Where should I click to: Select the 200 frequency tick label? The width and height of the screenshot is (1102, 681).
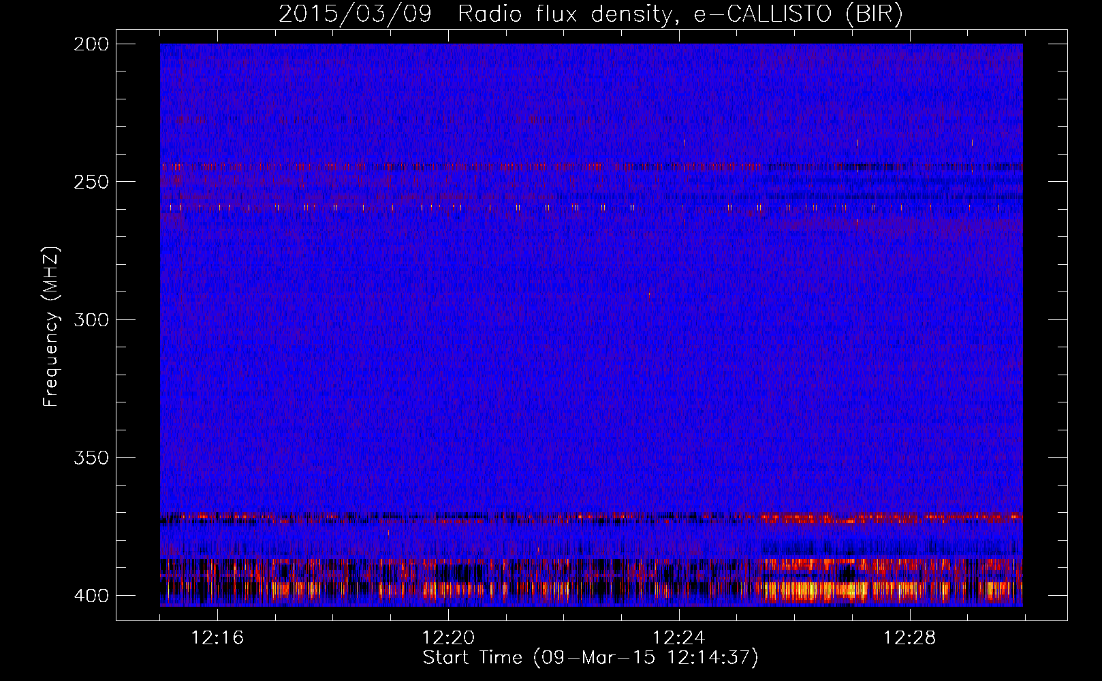tap(91, 44)
